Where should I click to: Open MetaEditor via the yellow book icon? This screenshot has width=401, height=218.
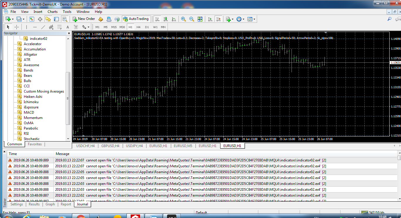pos(101,19)
